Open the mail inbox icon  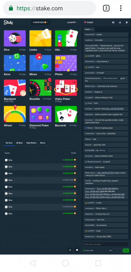tap(113, 22)
